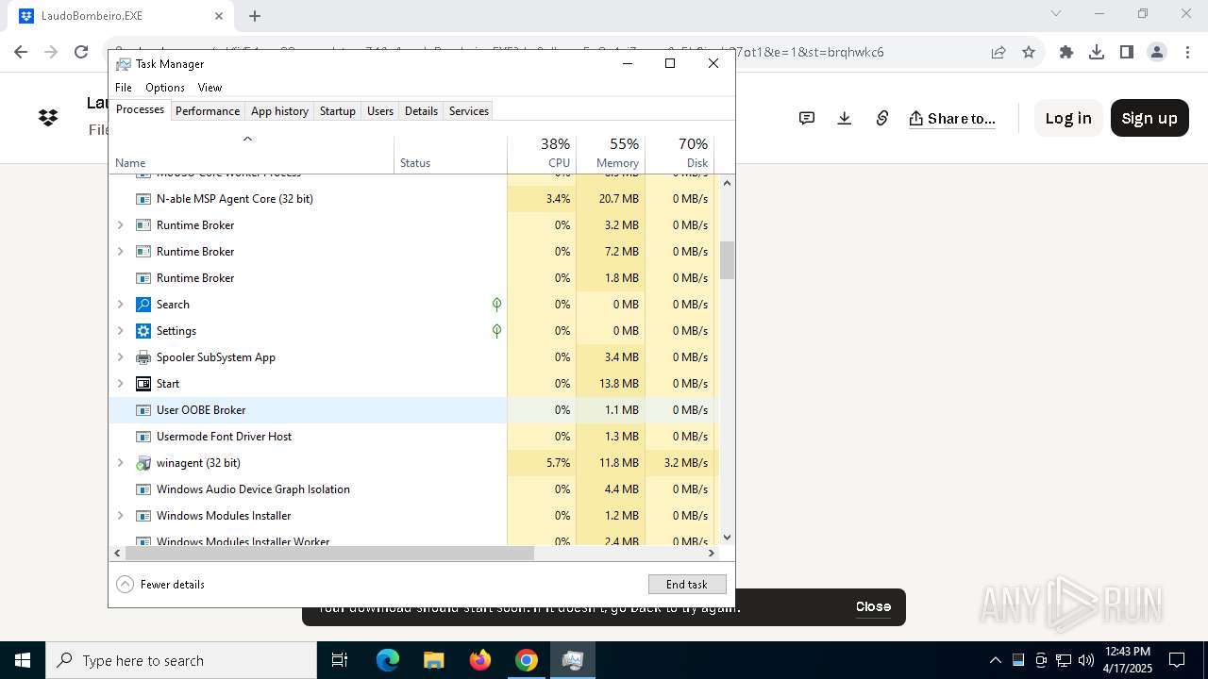Viewport: 1208px width, 679px height.
Task: Click the green leaf status icon for Settings
Action: [x=496, y=331]
